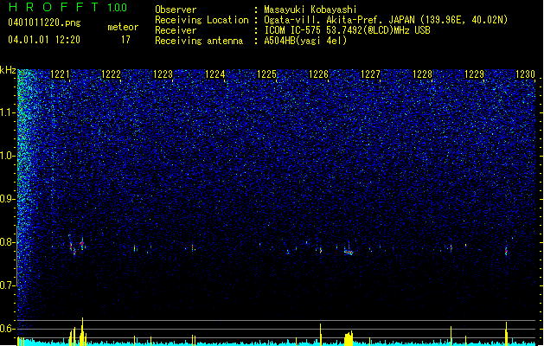Click the HROFFT 1.0.0 title text
544x346 pixels.
(x=67, y=7)
